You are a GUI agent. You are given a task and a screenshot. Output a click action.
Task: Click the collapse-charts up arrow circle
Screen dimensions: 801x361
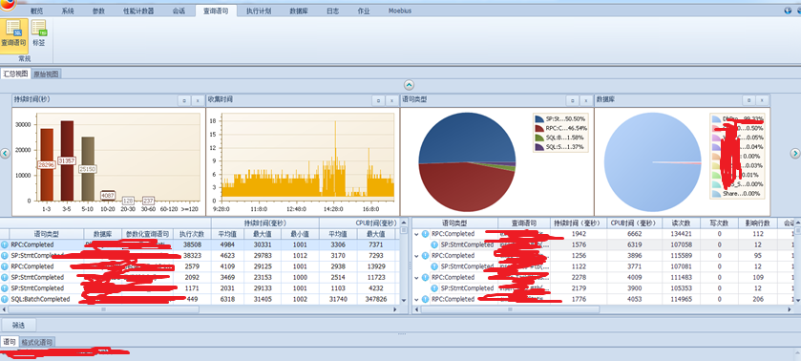pos(410,85)
